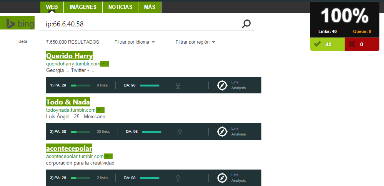Click Link Analysis text for Querido Harry
This screenshot has height=186, width=384.
pyautogui.click(x=239, y=85)
